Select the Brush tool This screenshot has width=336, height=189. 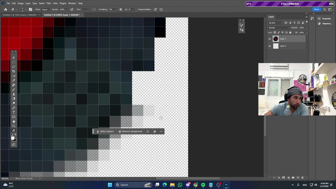pyautogui.click(x=14, y=90)
